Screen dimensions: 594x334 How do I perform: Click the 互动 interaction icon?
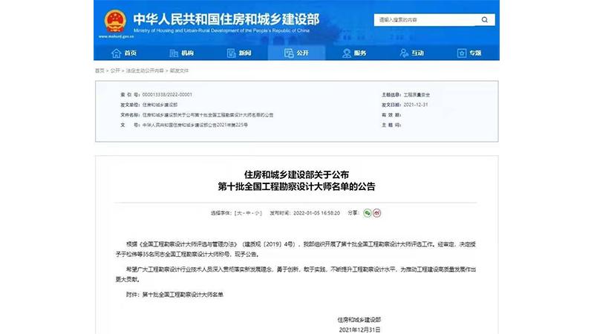click(x=404, y=53)
